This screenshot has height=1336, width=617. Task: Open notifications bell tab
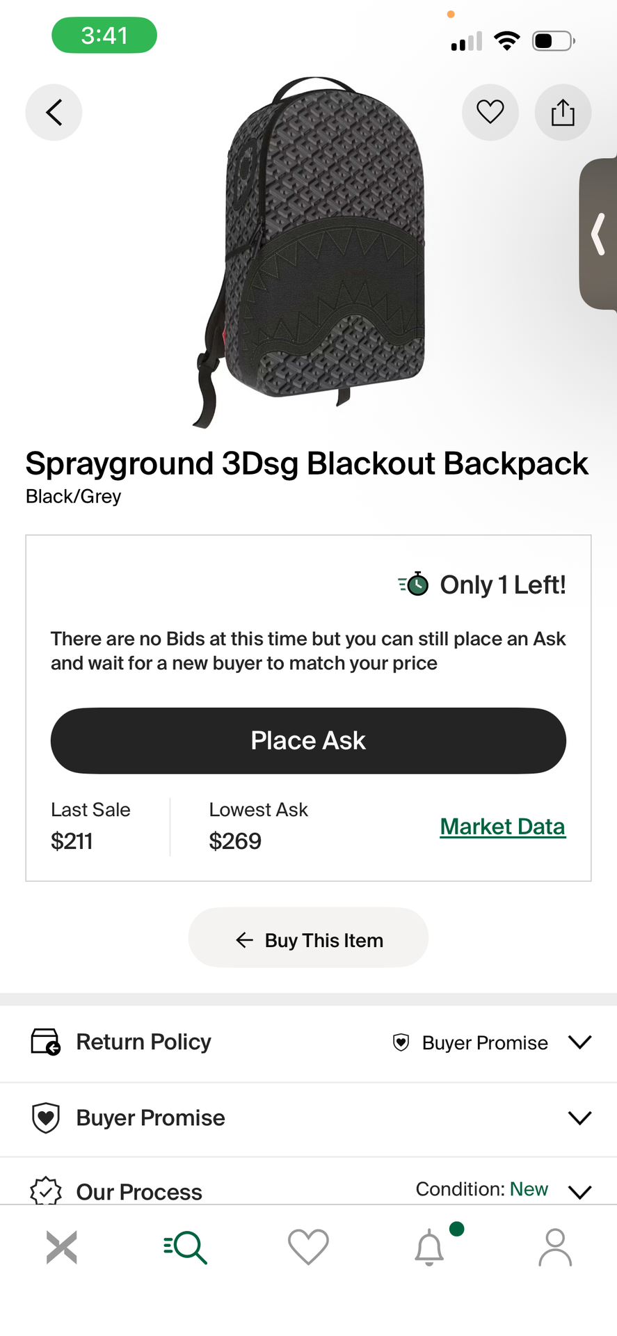(430, 1247)
